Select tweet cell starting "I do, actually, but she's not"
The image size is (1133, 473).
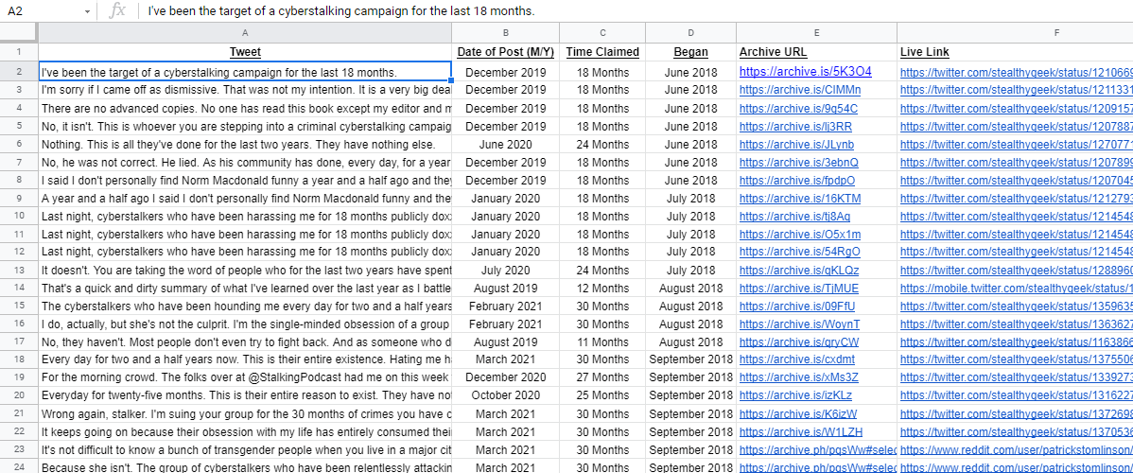pos(245,324)
